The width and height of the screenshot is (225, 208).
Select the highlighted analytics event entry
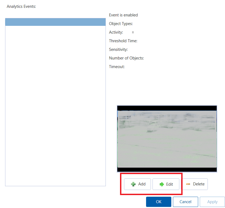tap(55, 22)
